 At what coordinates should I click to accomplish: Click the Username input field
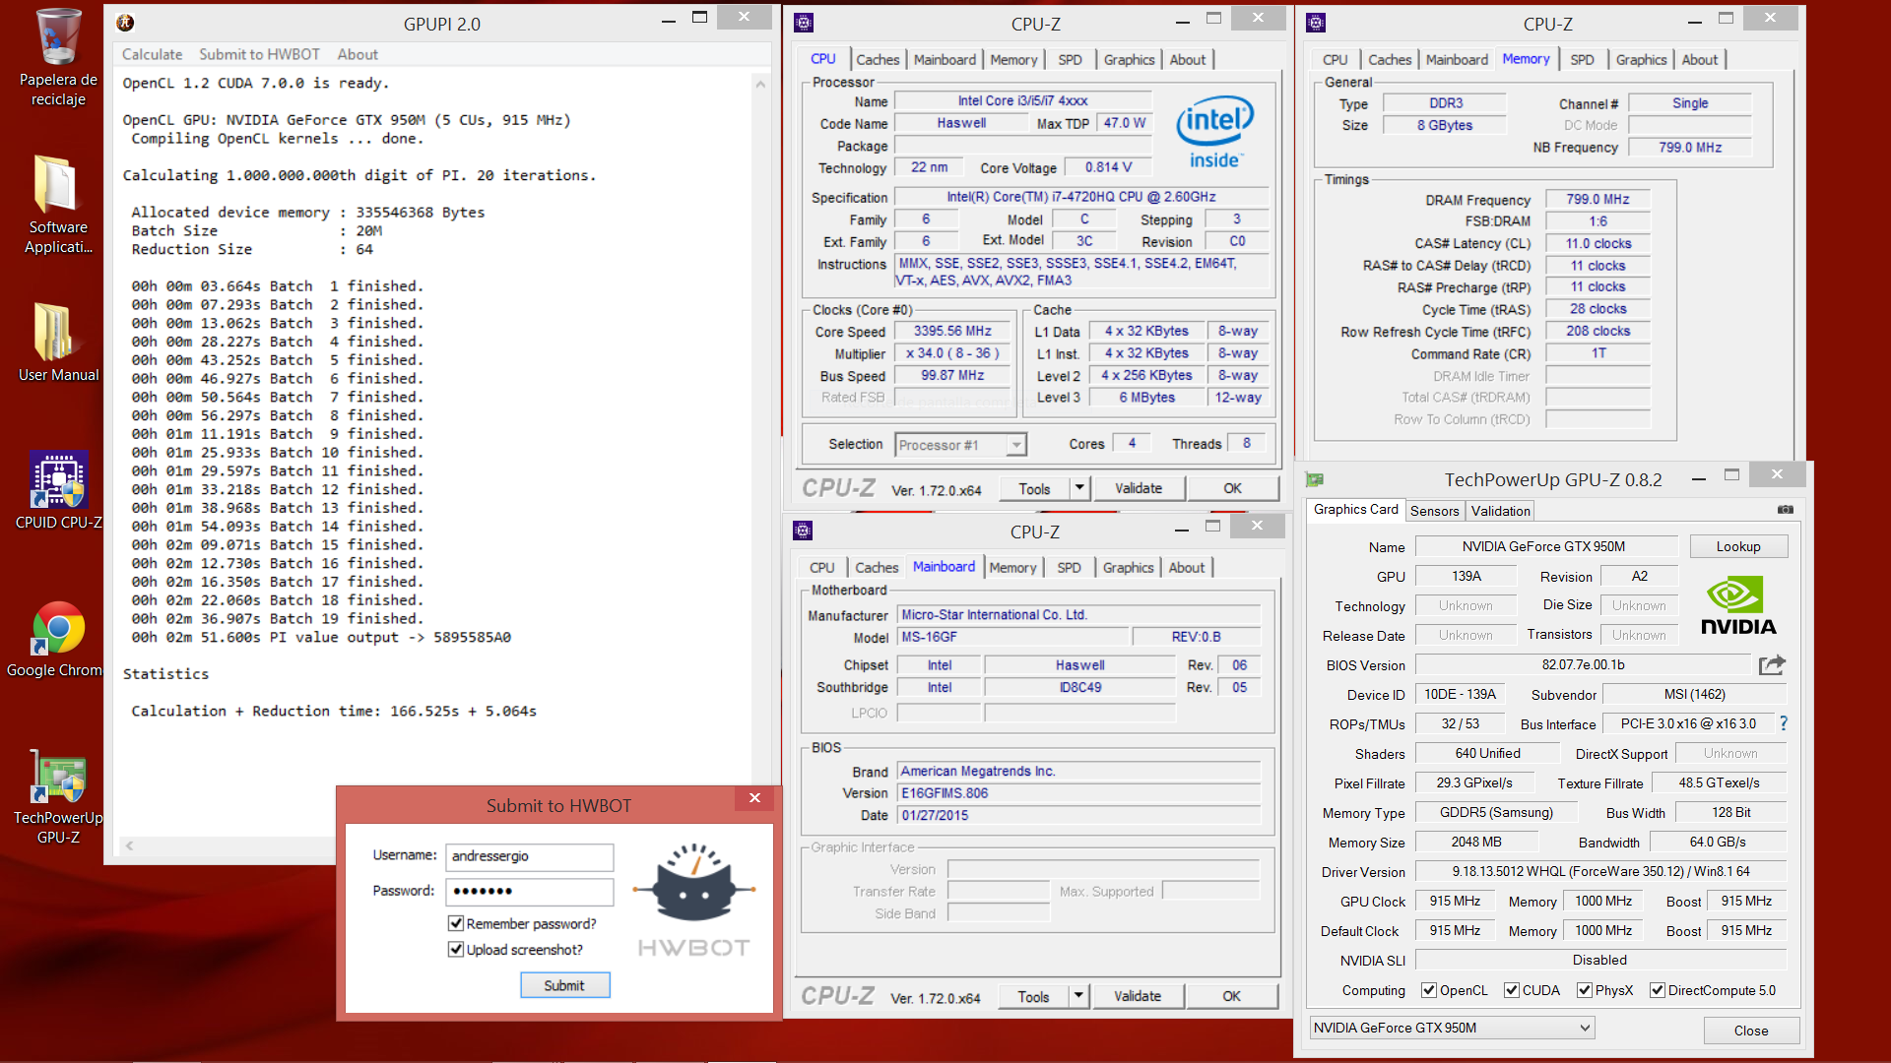[529, 856]
